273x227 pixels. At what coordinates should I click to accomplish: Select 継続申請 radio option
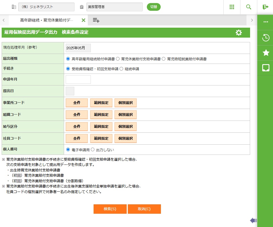(x=121, y=69)
